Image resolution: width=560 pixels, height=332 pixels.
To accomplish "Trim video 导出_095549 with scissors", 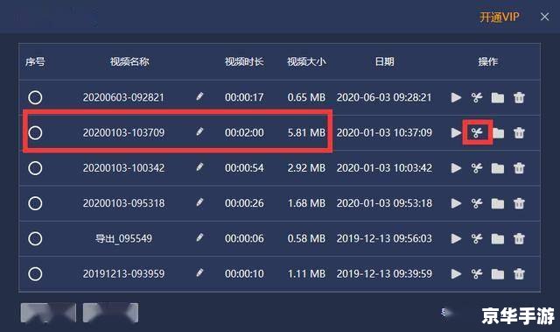I will (477, 238).
